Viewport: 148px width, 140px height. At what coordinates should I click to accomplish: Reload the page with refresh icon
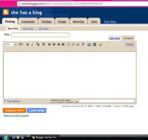pyautogui.click(x=14, y=4)
